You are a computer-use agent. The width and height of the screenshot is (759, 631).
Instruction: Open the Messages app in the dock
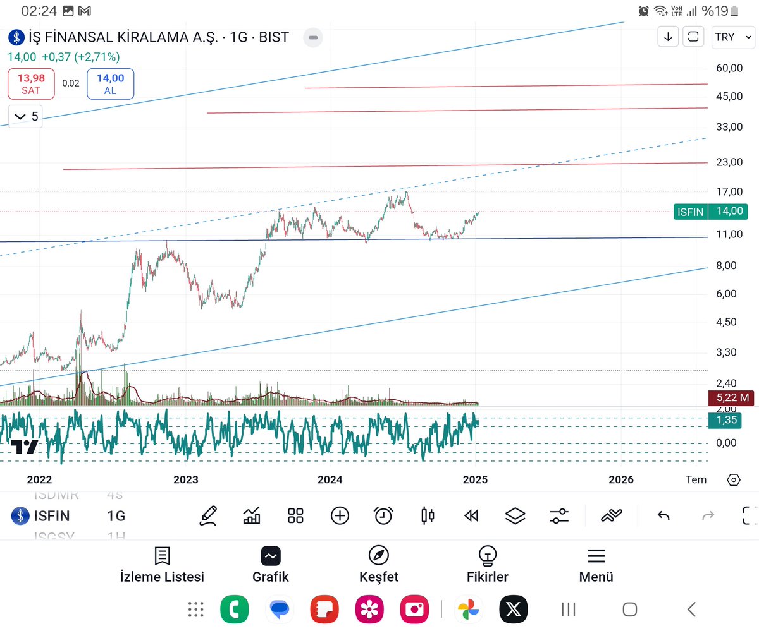(280, 609)
